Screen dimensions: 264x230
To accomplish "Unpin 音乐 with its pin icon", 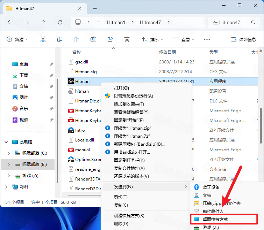I will click(x=51, y=109).
